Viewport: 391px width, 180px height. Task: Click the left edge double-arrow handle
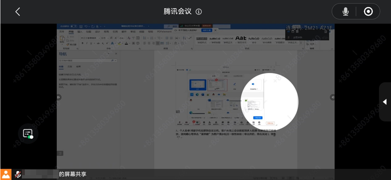pos(59,97)
